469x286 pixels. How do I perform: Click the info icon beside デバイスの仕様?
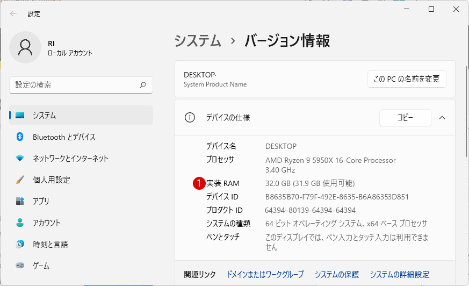pyautogui.click(x=190, y=118)
